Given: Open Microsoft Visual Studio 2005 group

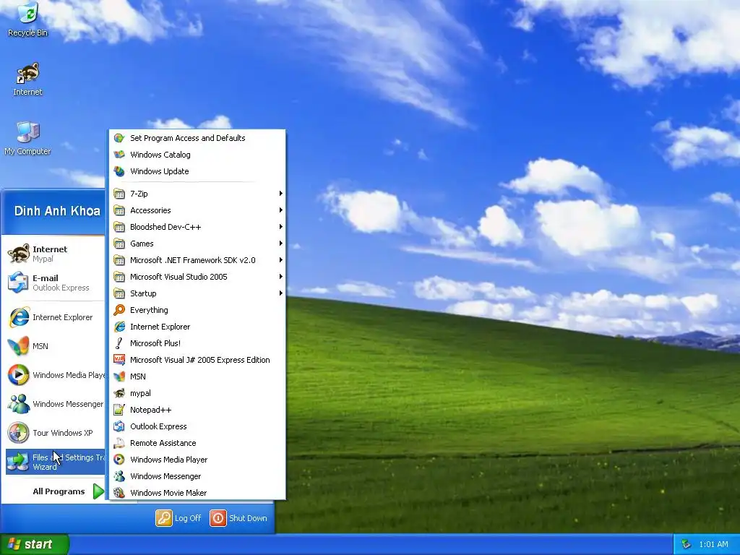Looking at the screenshot, I should coord(198,277).
